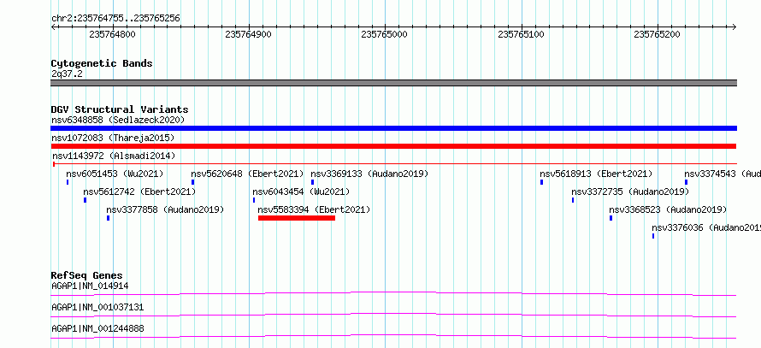Open gene AGAP1|NM_014914 label
Image resolution: width=761 pixels, height=348 pixels.
coord(90,286)
